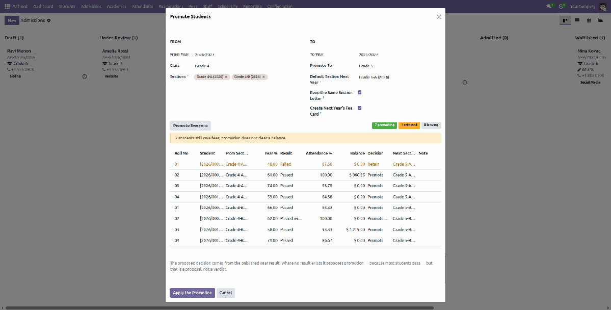Image resolution: width=611 pixels, height=310 pixels.
Task: Click help mark on Create Next Year's Fee Card
Action: click(321, 114)
